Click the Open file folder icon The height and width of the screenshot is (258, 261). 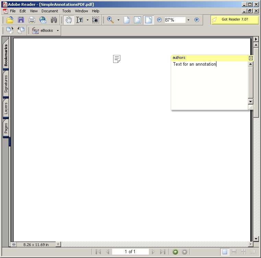(10, 20)
